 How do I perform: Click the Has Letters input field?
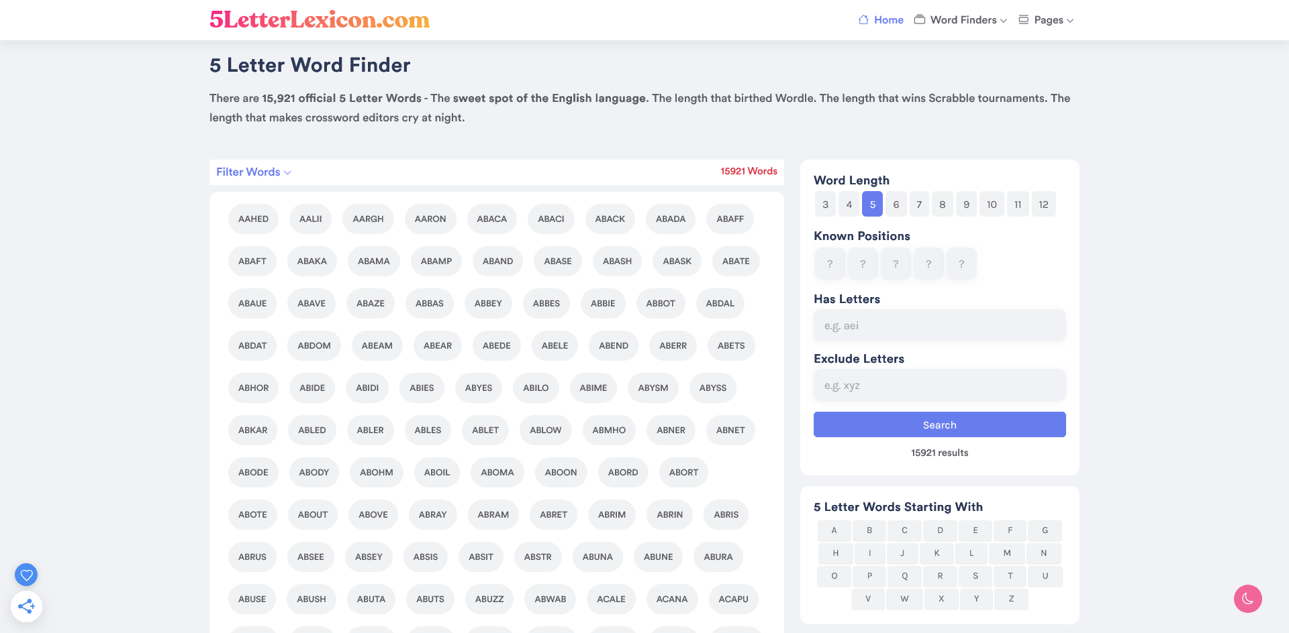pyautogui.click(x=939, y=325)
